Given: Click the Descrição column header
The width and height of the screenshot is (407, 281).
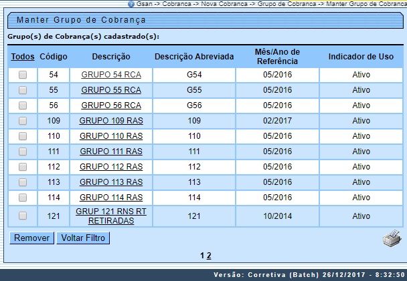Looking at the screenshot, I should coord(111,57).
